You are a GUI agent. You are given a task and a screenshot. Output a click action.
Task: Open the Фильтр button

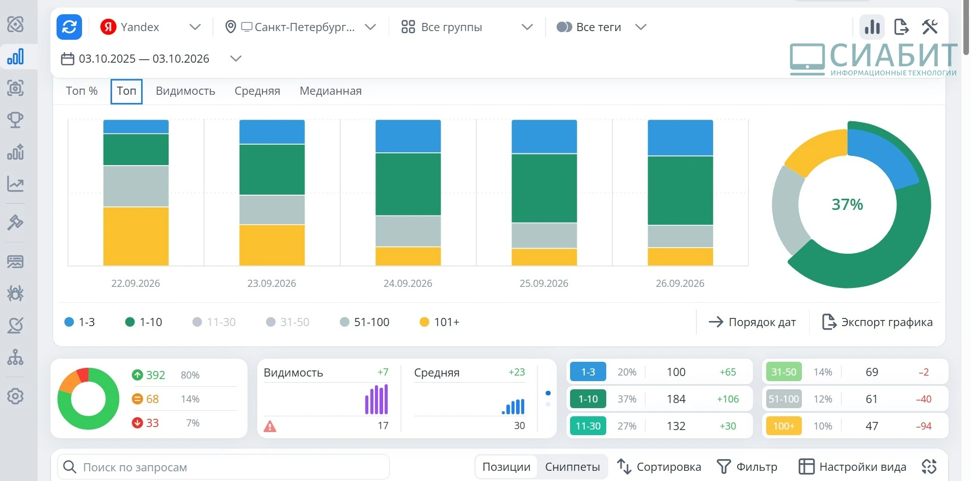pyautogui.click(x=747, y=467)
